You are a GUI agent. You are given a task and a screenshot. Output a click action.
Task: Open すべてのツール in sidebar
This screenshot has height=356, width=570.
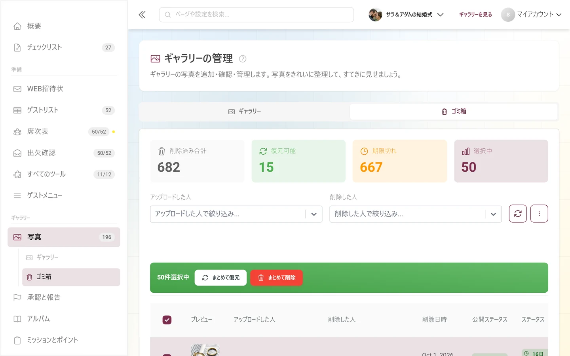64,174
